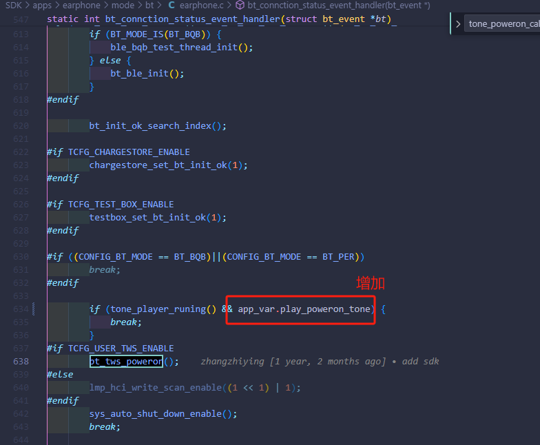Click ble_bqb_test_thread_init() call
This screenshot has height=445, width=540.
click(182, 47)
